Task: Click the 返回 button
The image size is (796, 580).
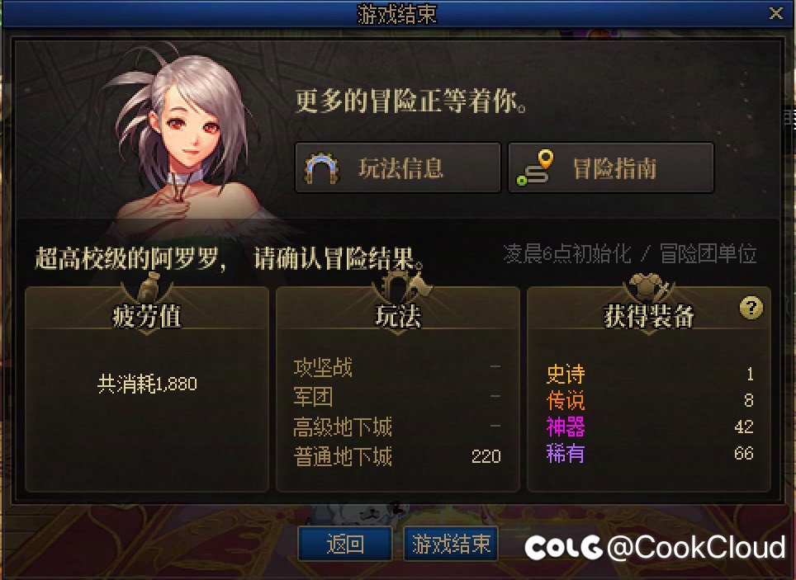Action: [x=344, y=544]
